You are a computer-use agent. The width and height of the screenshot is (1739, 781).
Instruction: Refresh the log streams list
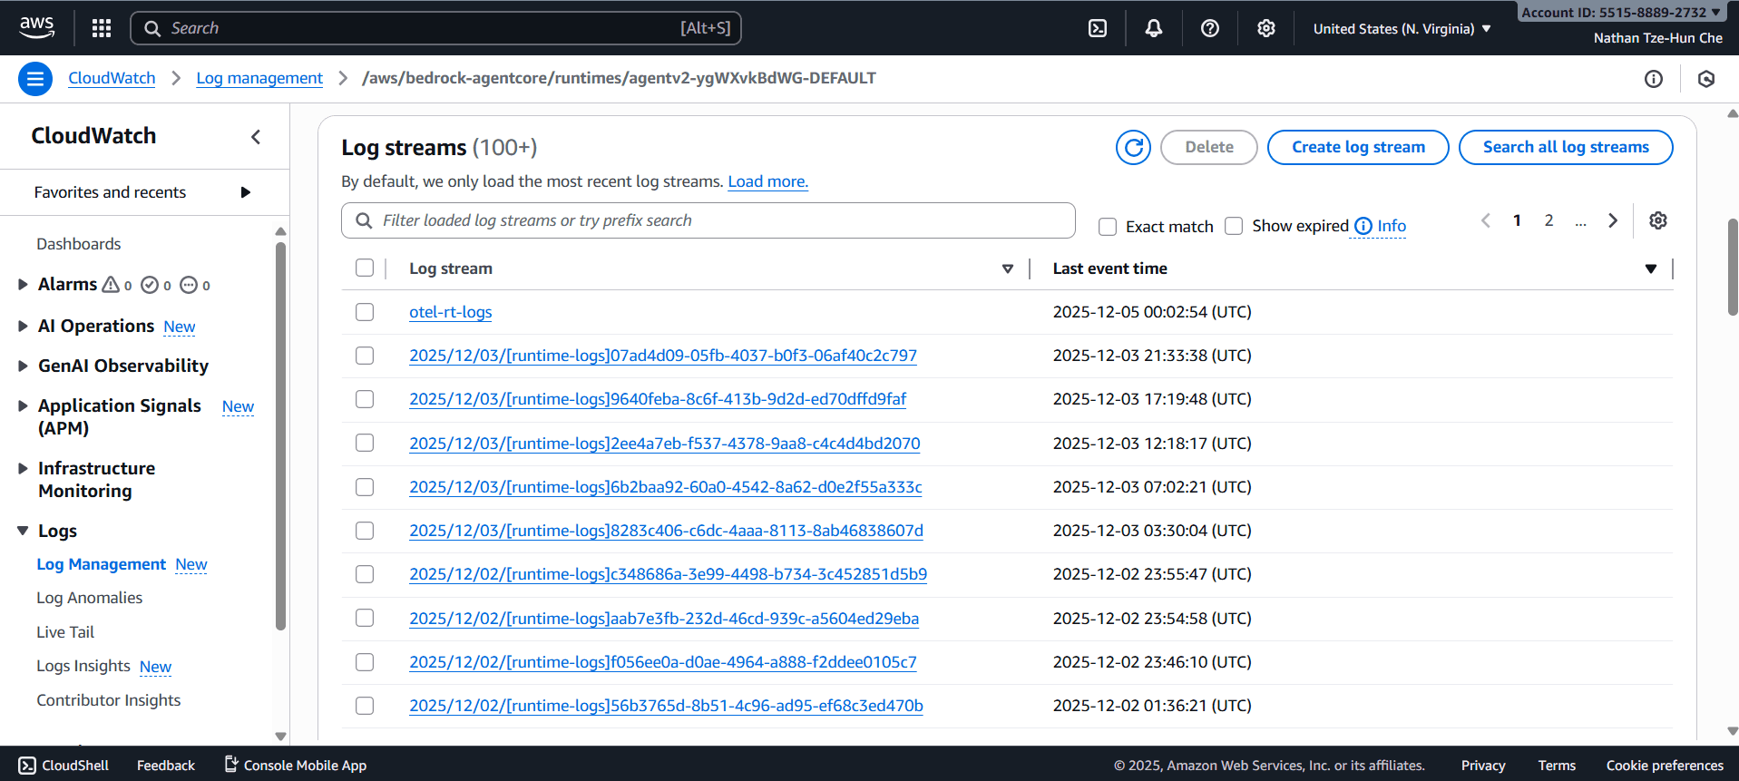coord(1133,147)
